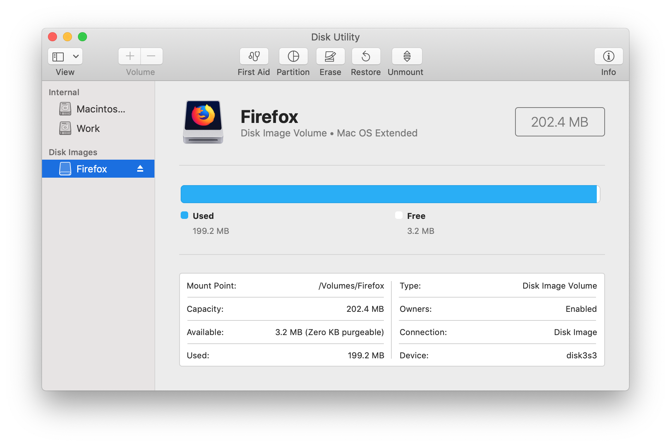Toggle the sidebar View button
This screenshot has height=446, width=671.
pos(58,57)
